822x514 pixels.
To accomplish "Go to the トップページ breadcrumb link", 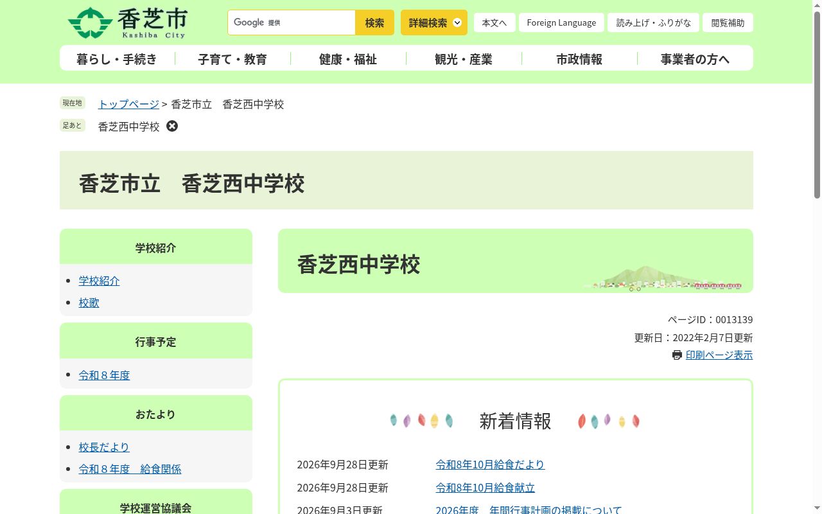I will tap(128, 104).
